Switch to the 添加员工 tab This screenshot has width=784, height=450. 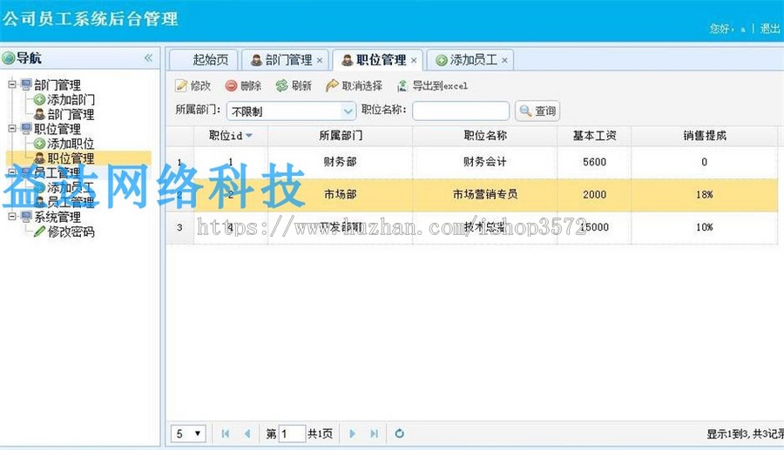(470, 60)
